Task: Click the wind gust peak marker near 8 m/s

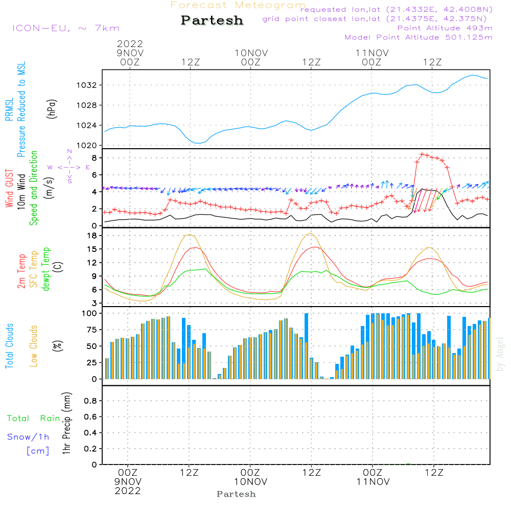Action: (x=422, y=154)
